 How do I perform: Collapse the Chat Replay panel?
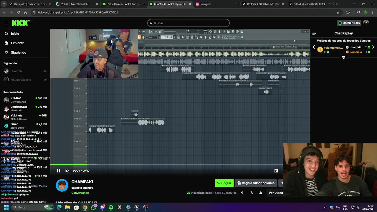pyautogui.click(x=314, y=33)
